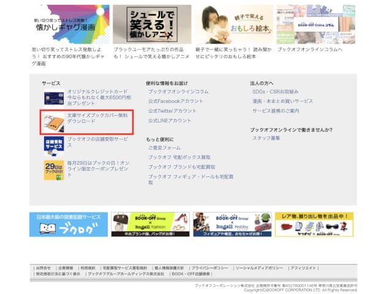Click the 便利な情報をお届け heading
This screenshot has width=392, height=294.
click(167, 83)
